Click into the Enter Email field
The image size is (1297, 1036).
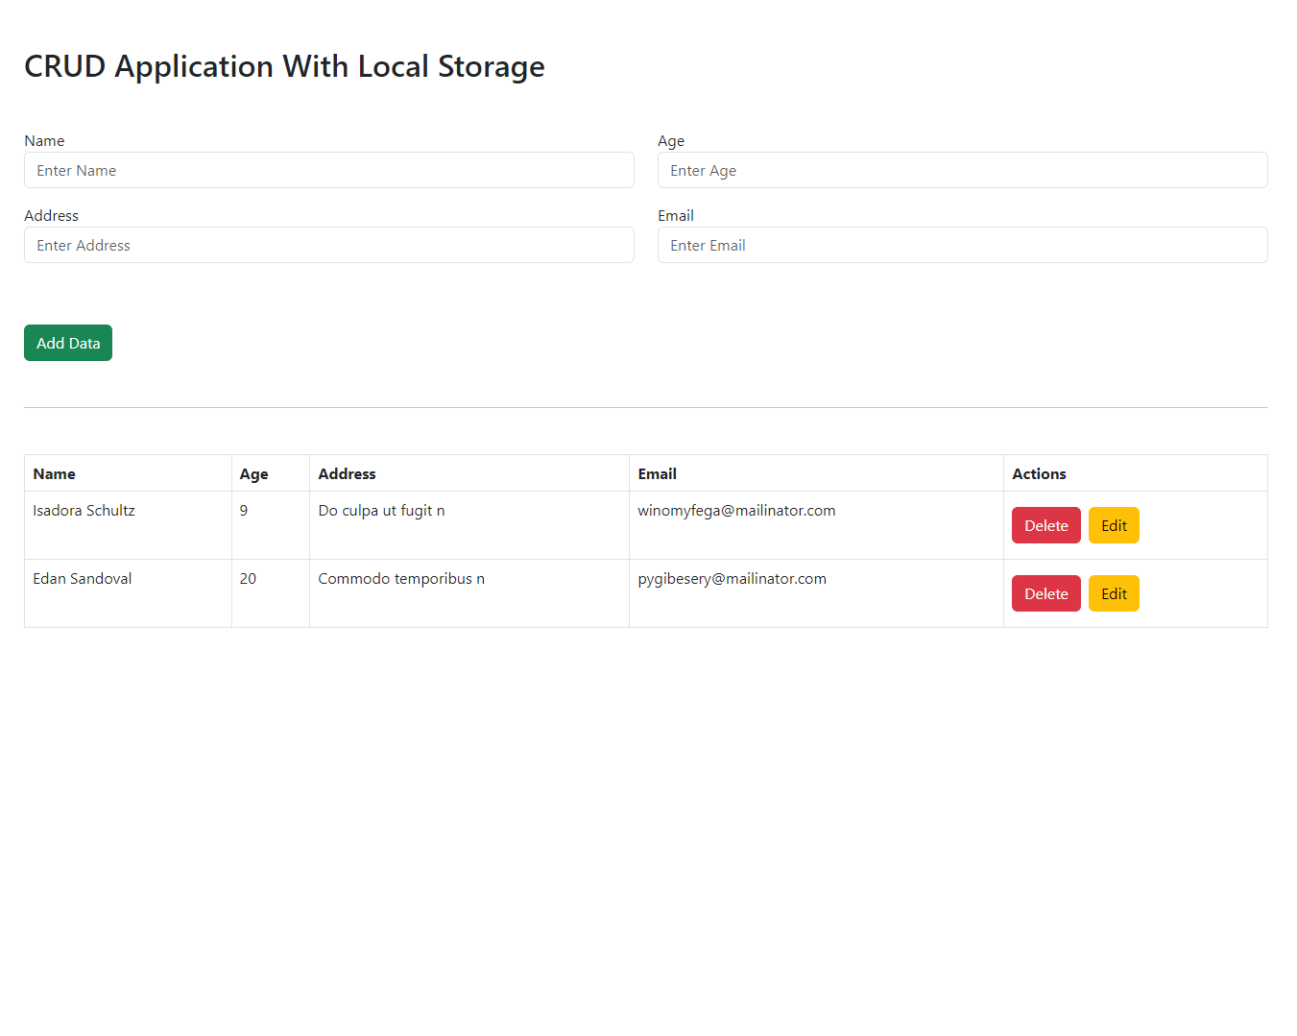(x=962, y=245)
